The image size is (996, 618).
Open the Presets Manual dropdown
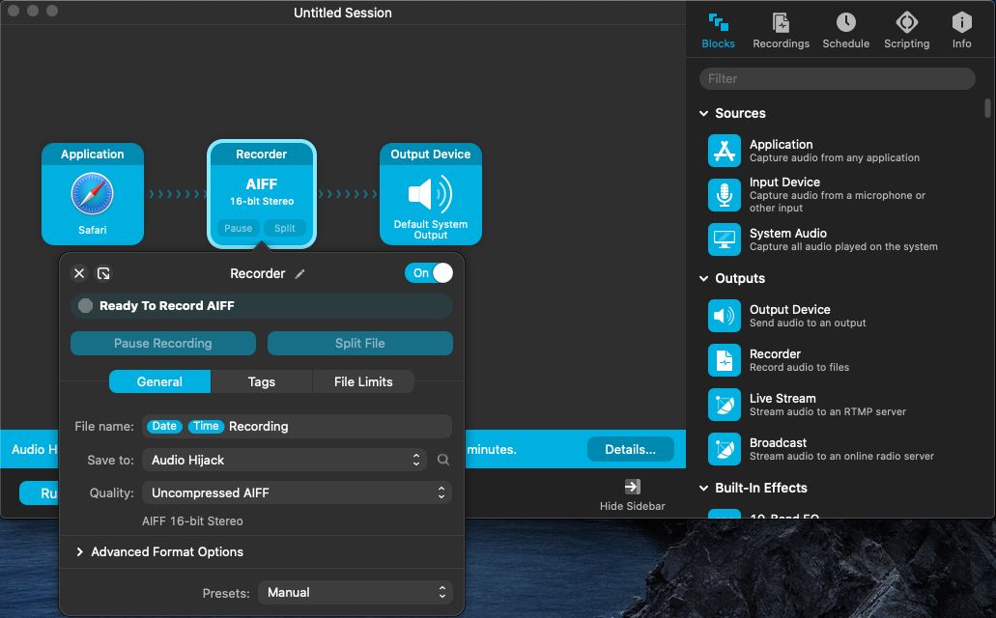356,593
